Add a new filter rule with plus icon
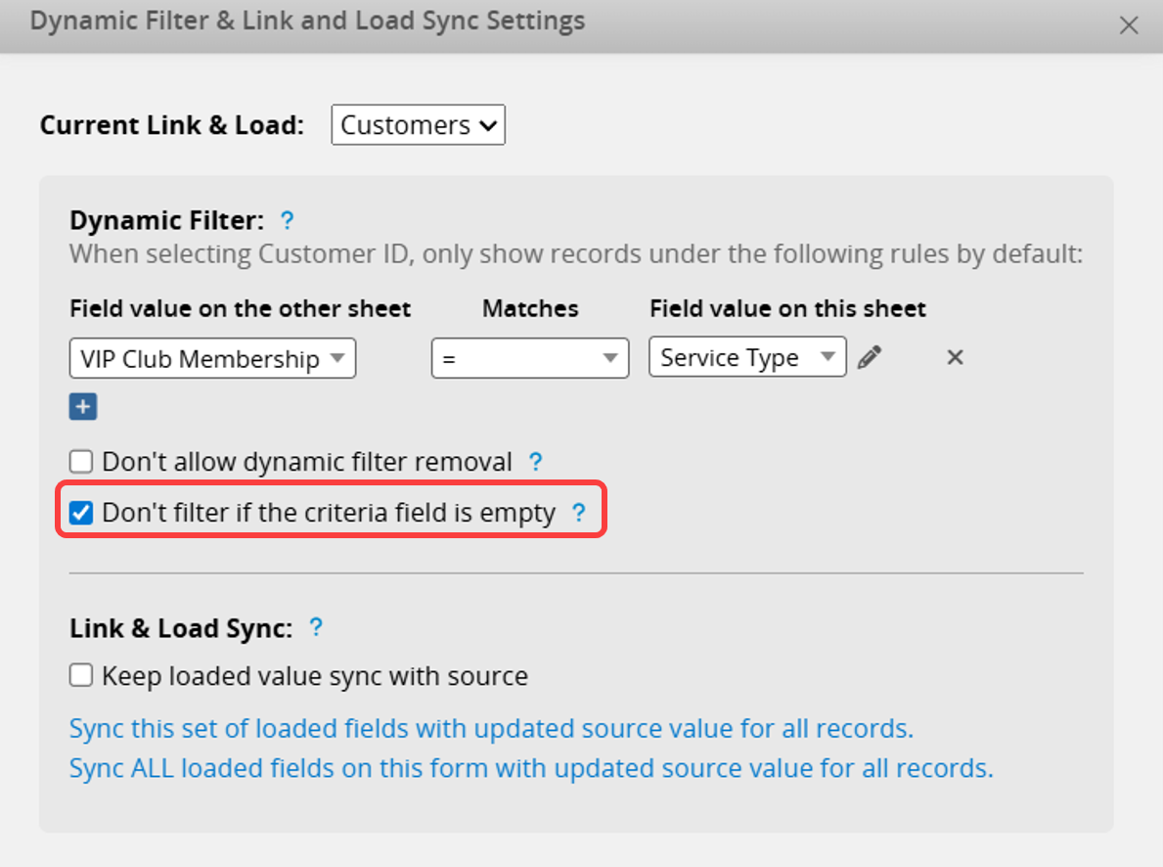The width and height of the screenshot is (1163, 867). pyautogui.click(x=83, y=407)
